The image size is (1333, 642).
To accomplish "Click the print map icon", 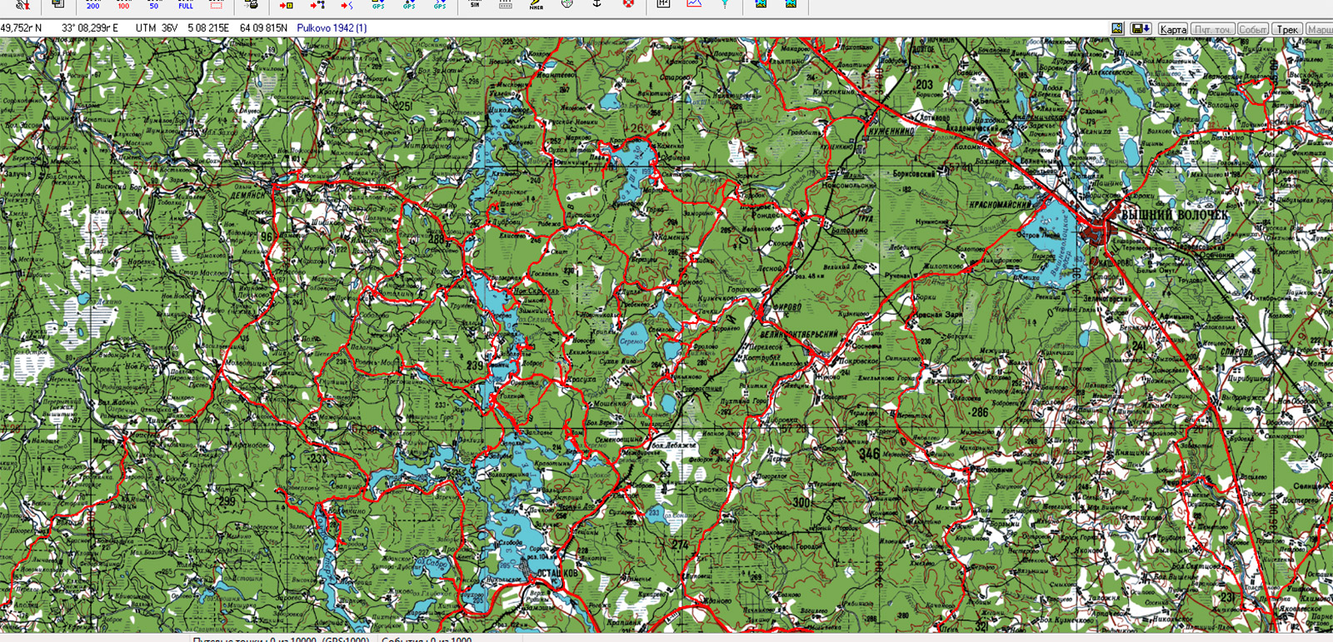I will tap(252, 5).
